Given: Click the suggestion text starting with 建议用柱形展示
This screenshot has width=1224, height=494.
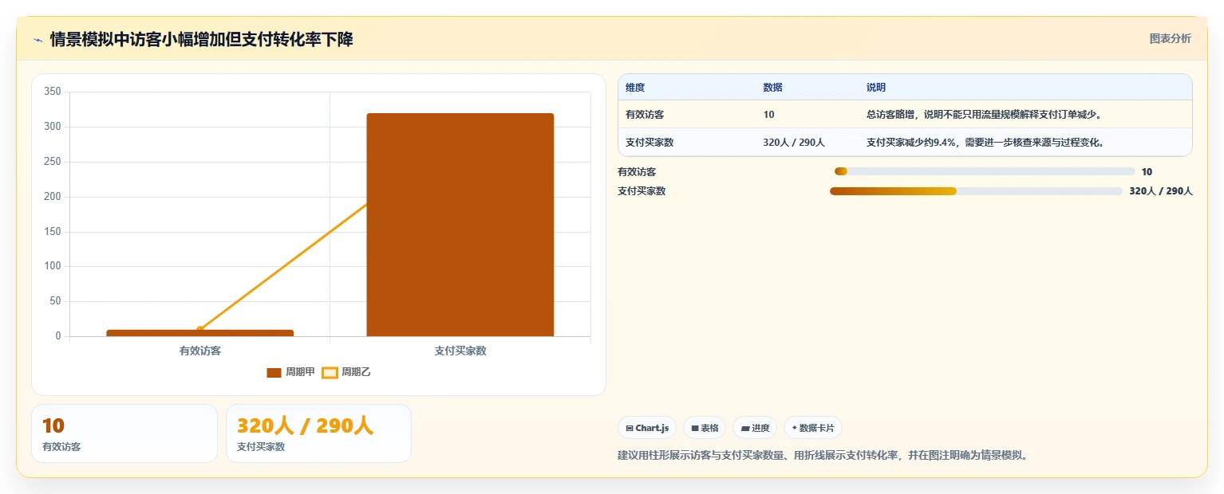Looking at the screenshot, I should pyautogui.click(x=823, y=456).
